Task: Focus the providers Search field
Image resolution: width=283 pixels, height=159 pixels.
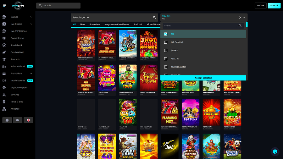Action: [203, 26]
